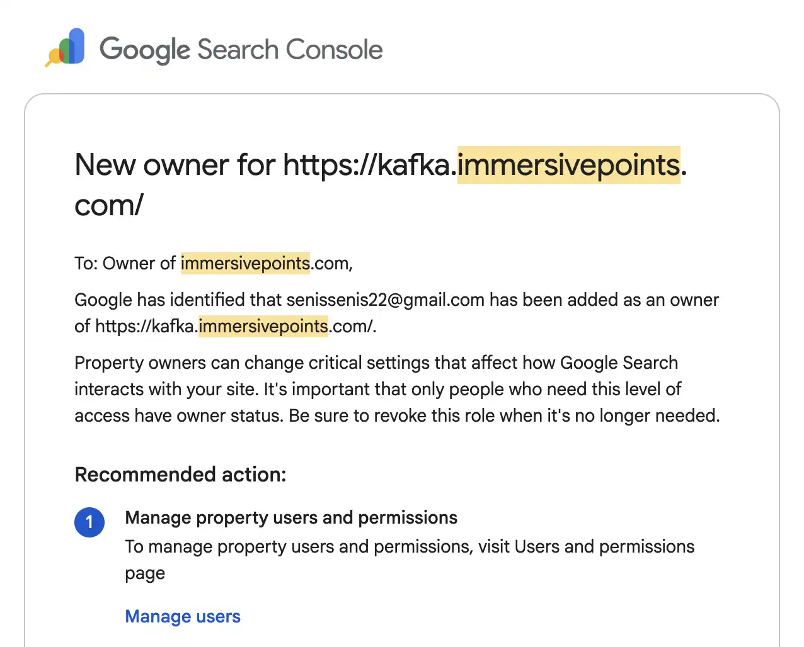Click the To: Owner of immersivepoints.com line
Image resolution: width=804 pixels, height=647 pixels.
(214, 263)
